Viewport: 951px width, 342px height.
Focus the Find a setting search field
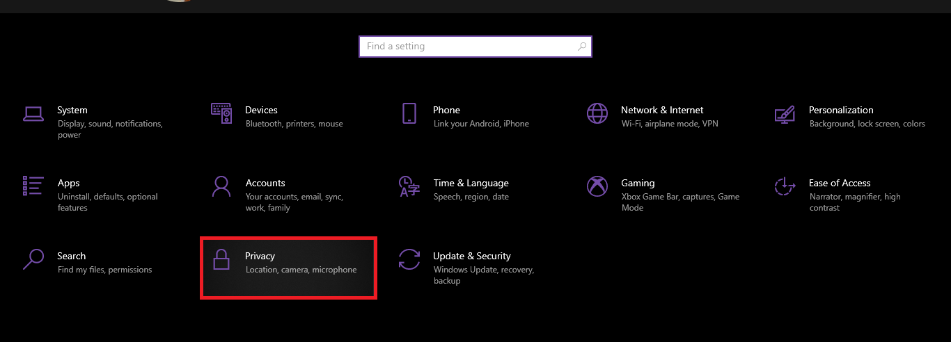(475, 47)
